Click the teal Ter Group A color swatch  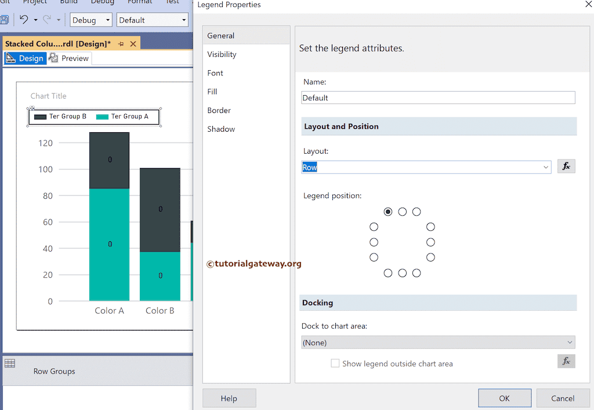(102, 117)
